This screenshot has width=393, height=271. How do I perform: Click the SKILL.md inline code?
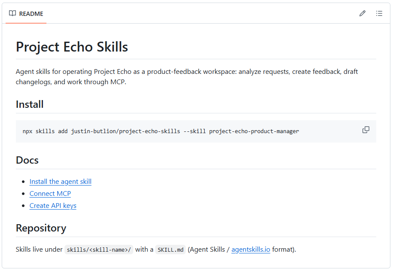pos(170,250)
